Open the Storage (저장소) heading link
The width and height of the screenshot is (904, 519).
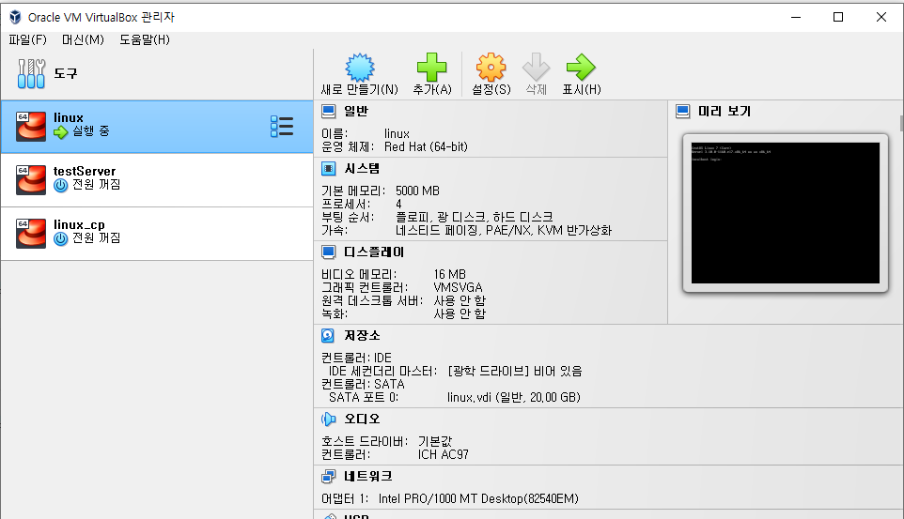click(362, 335)
